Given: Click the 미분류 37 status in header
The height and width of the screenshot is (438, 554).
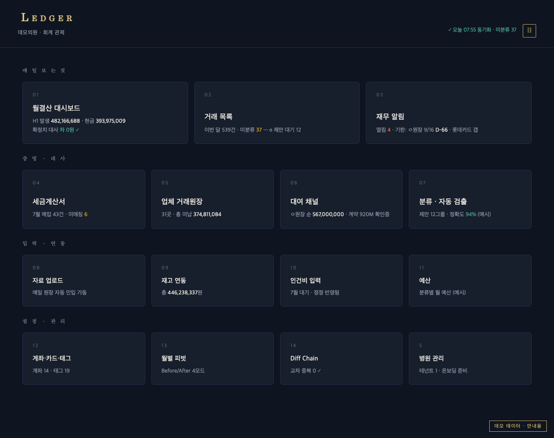Looking at the screenshot, I should (506, 30).
